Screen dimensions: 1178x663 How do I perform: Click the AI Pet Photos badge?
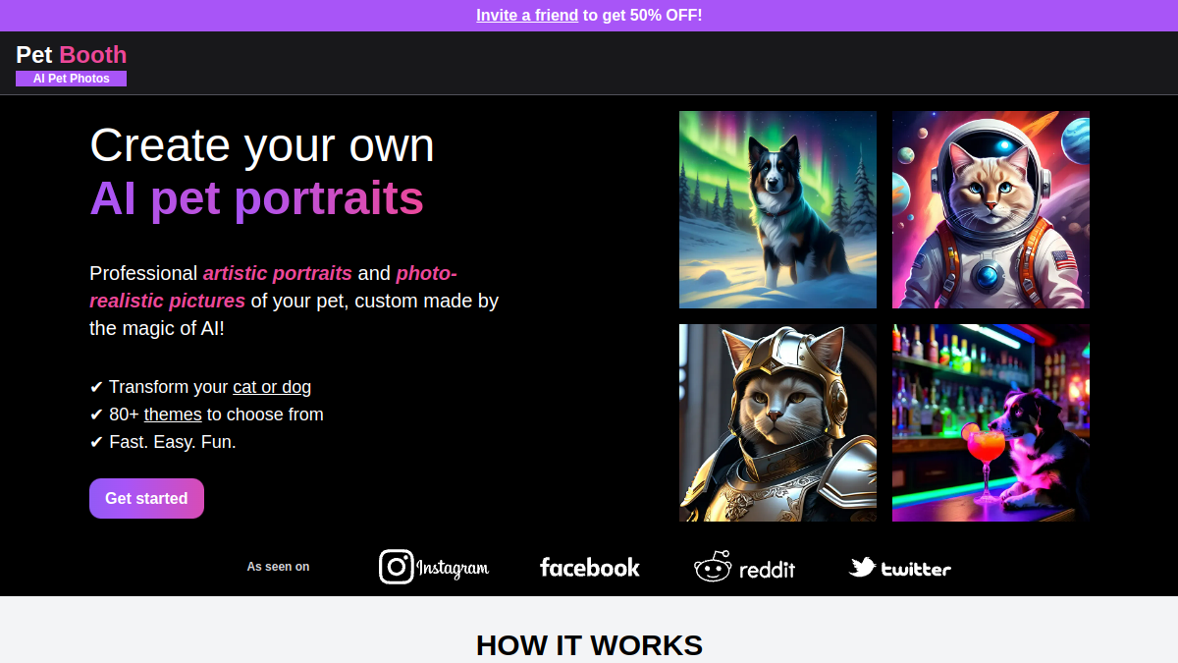pyautogui.click(x=72, y=79)
